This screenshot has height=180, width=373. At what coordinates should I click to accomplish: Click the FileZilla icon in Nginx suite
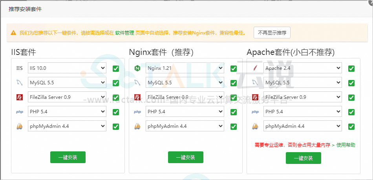coord(137,97)
